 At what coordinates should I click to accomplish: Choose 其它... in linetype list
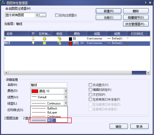[x=49, y=120]
